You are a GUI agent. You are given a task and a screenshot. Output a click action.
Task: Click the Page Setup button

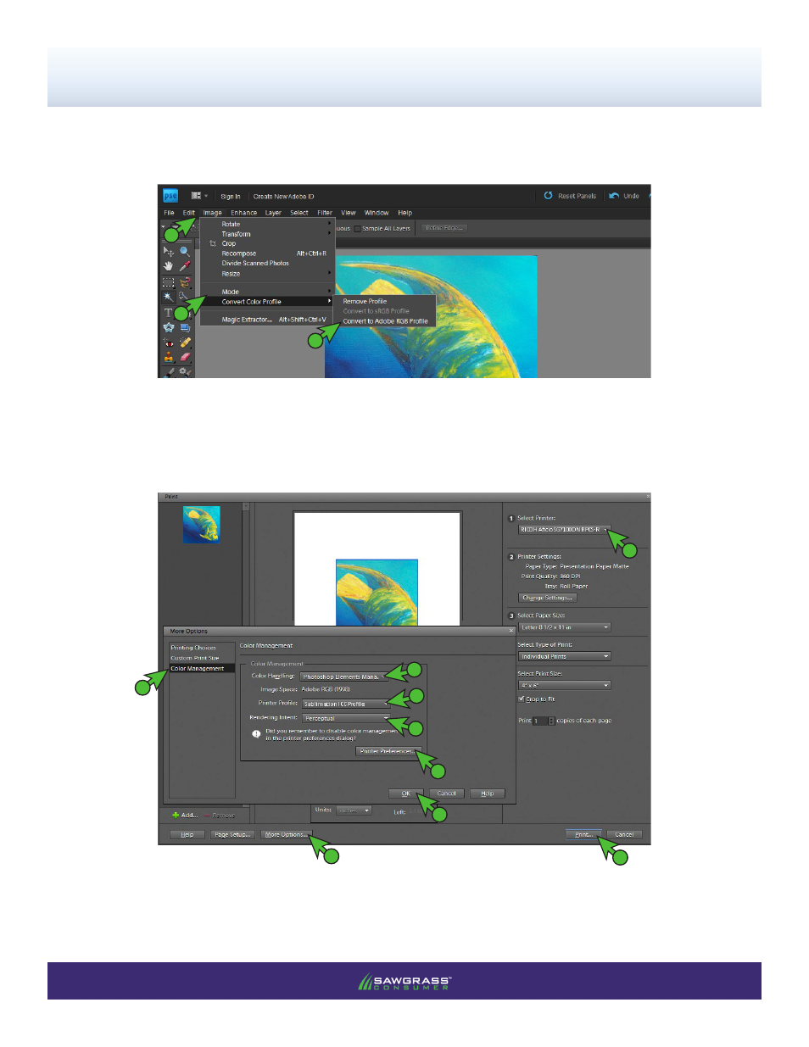click(x=232, y=835)
